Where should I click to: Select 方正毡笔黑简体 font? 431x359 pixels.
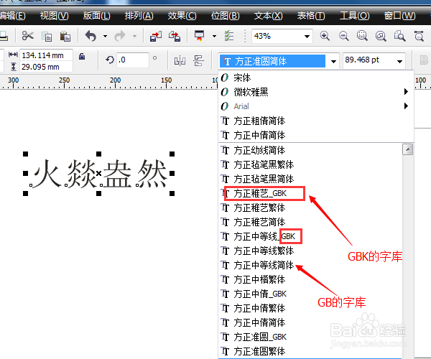pyautogui.click(x=310, y=179)
